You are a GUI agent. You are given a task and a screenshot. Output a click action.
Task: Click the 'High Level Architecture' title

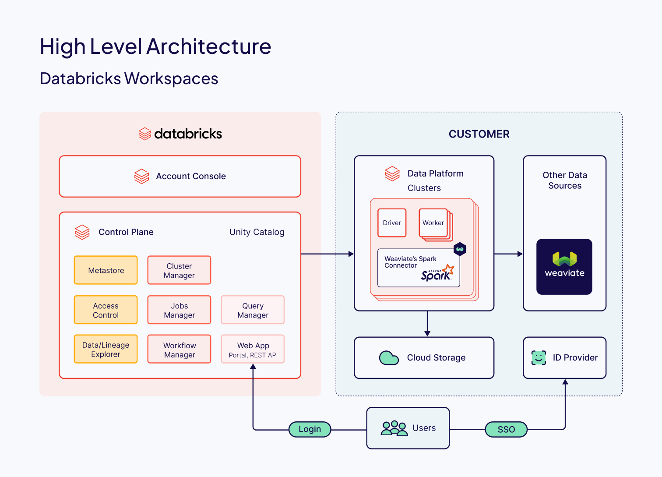pyautogui.click(x=155, y=46)
